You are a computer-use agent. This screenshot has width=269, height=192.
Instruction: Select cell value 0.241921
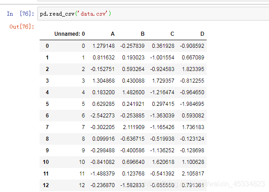click(133, 104)
